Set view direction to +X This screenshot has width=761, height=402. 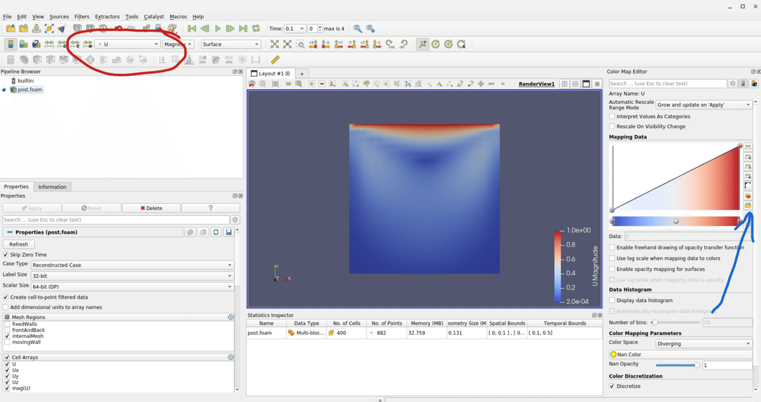click(x=313, y=44)
